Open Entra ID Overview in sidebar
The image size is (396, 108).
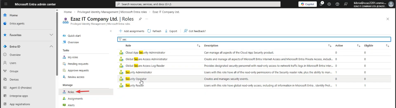tap(15, 55)
